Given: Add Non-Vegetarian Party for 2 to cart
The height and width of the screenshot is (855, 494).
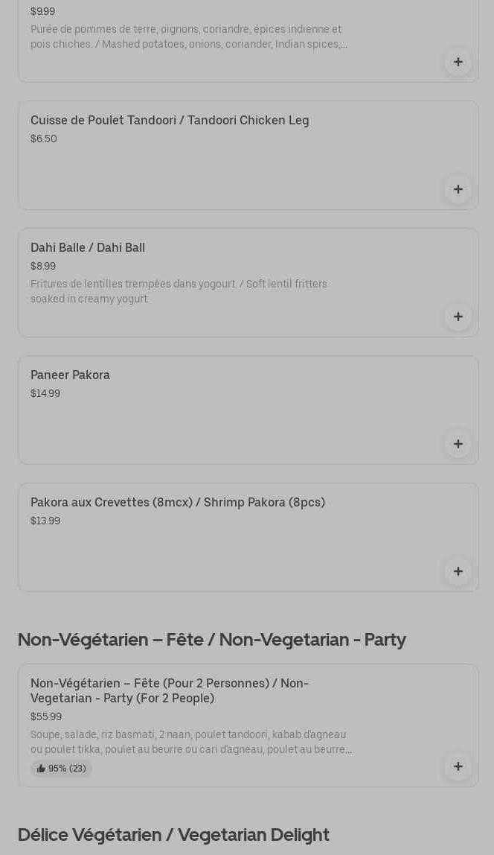Looking at the screenshot, I should 458,766.
